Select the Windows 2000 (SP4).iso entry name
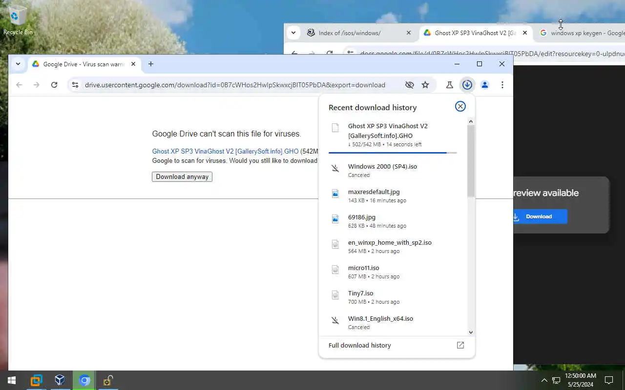The image size is (625, 390). 382,166
